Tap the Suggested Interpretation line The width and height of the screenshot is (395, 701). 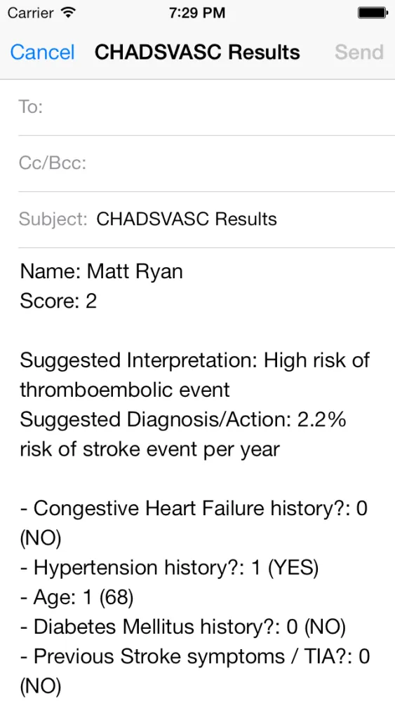[194, 360]
